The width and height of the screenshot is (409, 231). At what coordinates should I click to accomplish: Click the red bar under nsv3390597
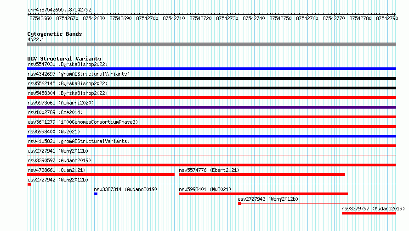click(x=211, y=165)
